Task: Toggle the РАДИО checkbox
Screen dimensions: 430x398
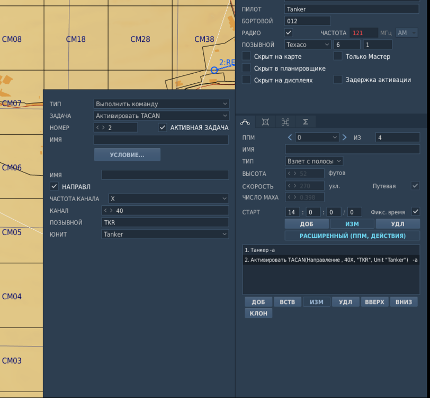Action: click(289, 33)
